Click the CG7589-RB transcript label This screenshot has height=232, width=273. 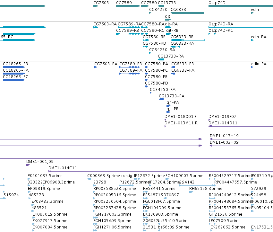(x=127, y=30)
